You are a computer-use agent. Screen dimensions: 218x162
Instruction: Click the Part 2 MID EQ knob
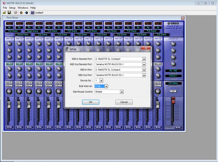click(19, 50)
